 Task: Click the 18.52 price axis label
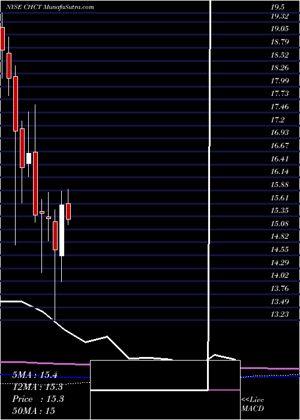point(280,55)
